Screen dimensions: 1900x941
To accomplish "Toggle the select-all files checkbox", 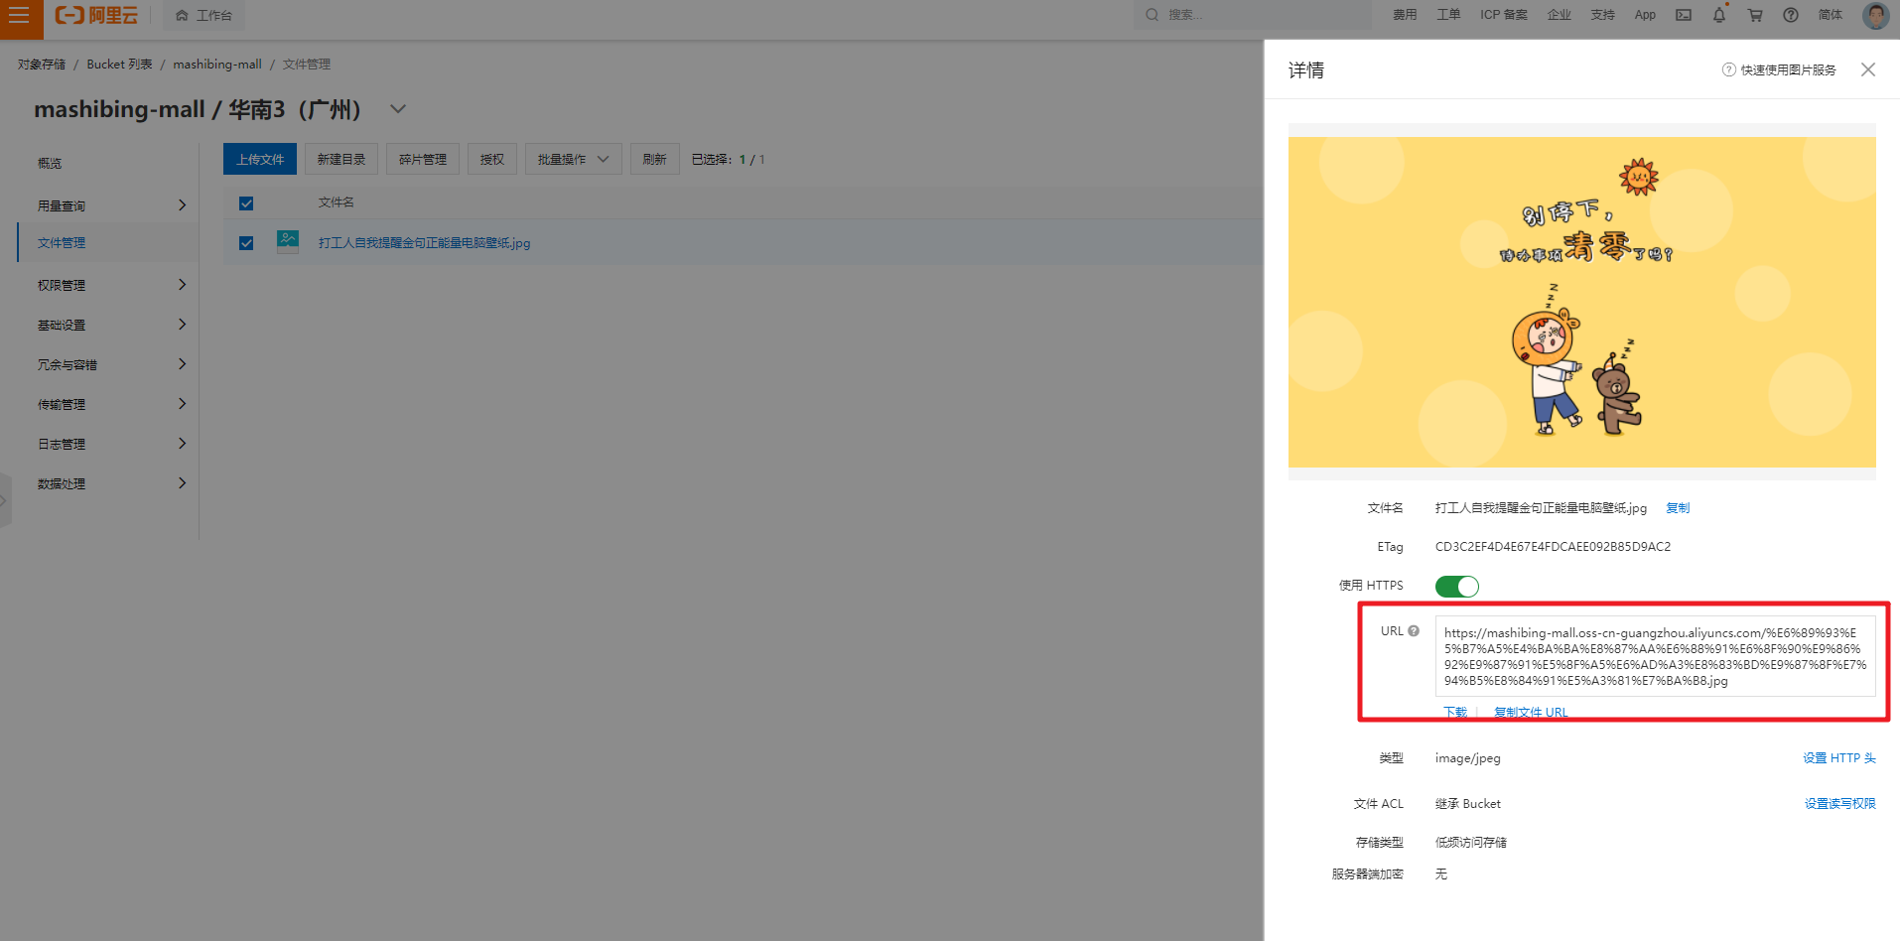I will pyautogui.click(x=246, y=203).
